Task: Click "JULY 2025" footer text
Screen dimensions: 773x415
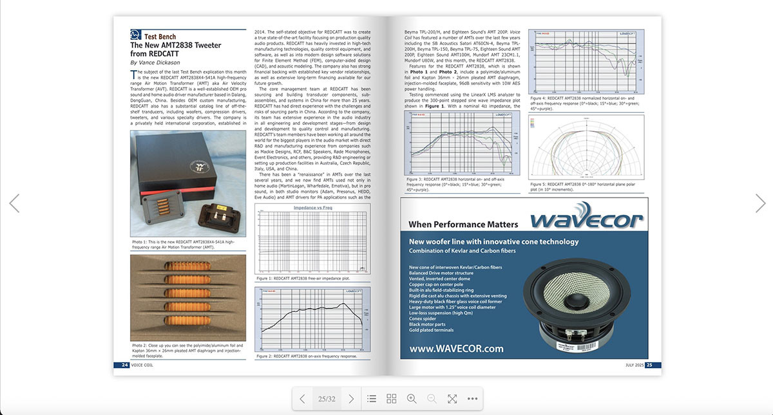Action: (x=635, y=365)
